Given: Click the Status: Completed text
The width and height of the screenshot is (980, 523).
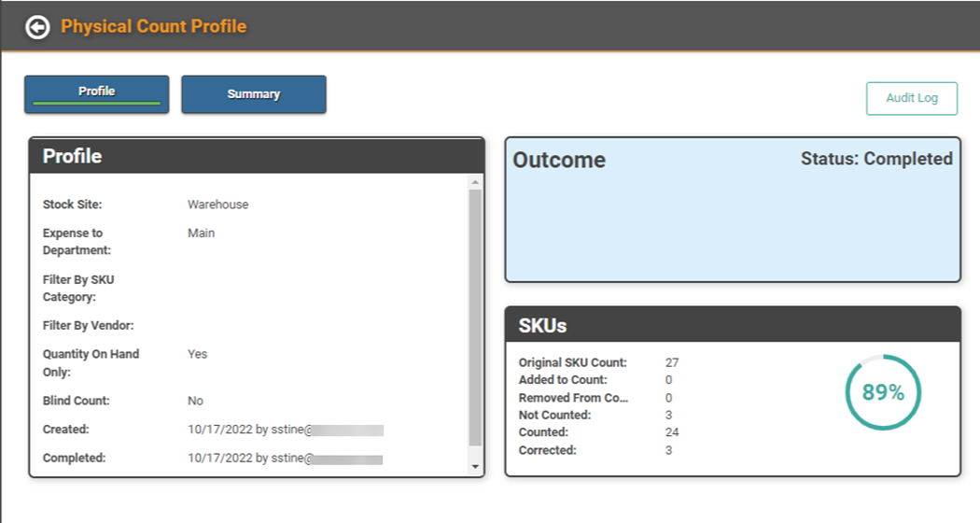Looking at the screenshot, I should point(875,159).
